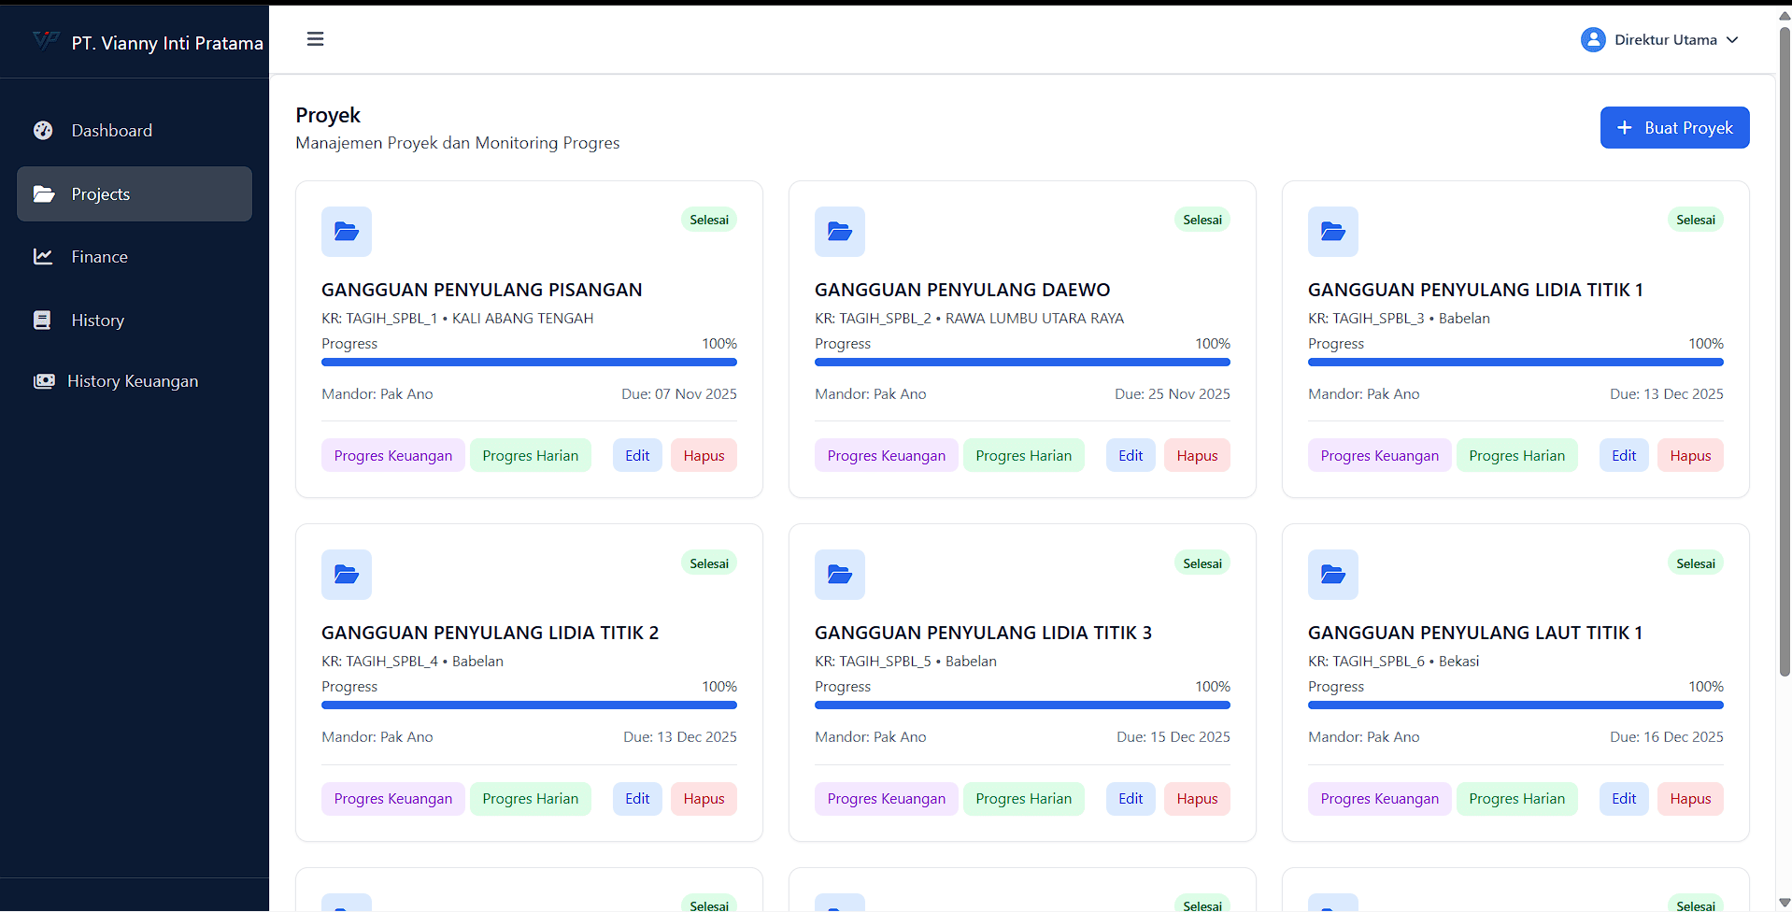The image size is (1792, 912).
Task: Click folder icon on GANGGUAN PENYULANG PISANGAN card
Action: click(347, 232)
